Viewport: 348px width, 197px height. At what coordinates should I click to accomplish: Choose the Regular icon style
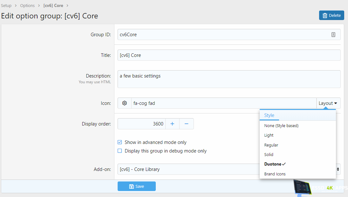click(271, 145)
